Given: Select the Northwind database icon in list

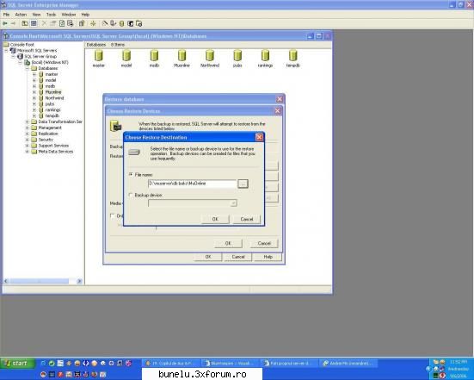Looking at the screenshot, I should (210, 59).
